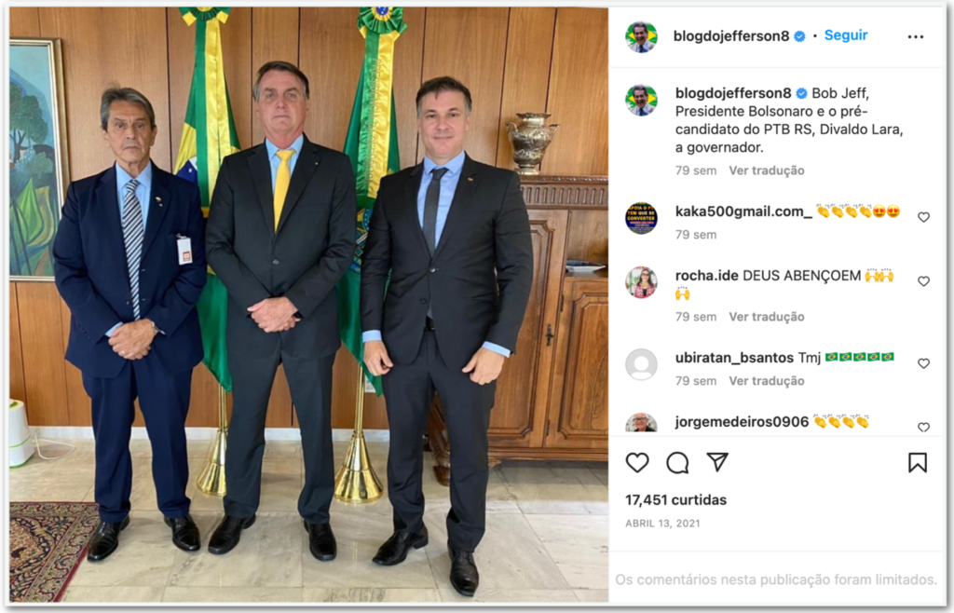Open kaka500gmail.com_ profile avatar

641,218
